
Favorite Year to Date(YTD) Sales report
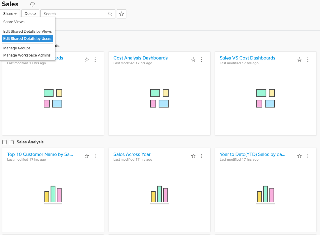point(299,156)
